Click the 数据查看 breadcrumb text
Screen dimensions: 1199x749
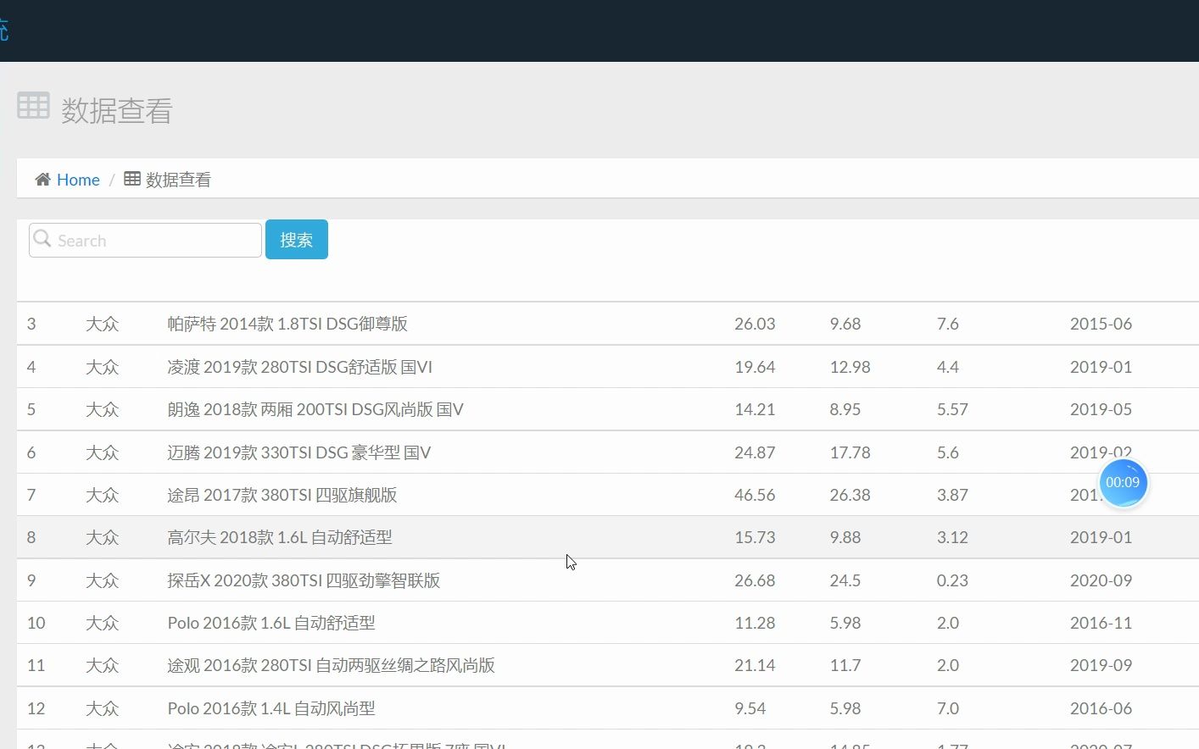178,180
